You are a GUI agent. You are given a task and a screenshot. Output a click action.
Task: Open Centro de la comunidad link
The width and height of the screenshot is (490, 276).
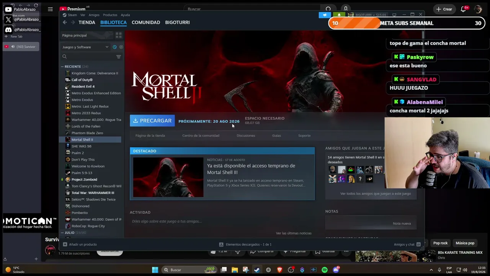pos(201,135)
